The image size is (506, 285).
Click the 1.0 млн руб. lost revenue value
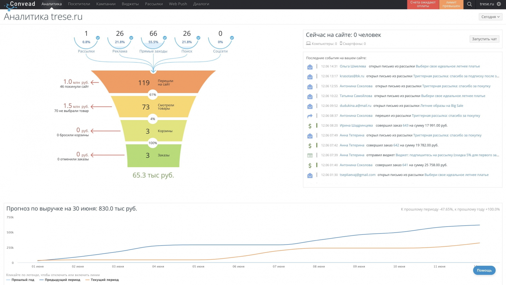tap(76, 82)
